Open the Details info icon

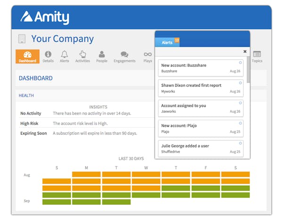(48, 54)
